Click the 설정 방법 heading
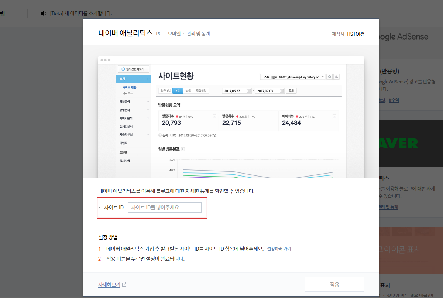The width and height of the screenshot is (443, 298). click(108, 237)
